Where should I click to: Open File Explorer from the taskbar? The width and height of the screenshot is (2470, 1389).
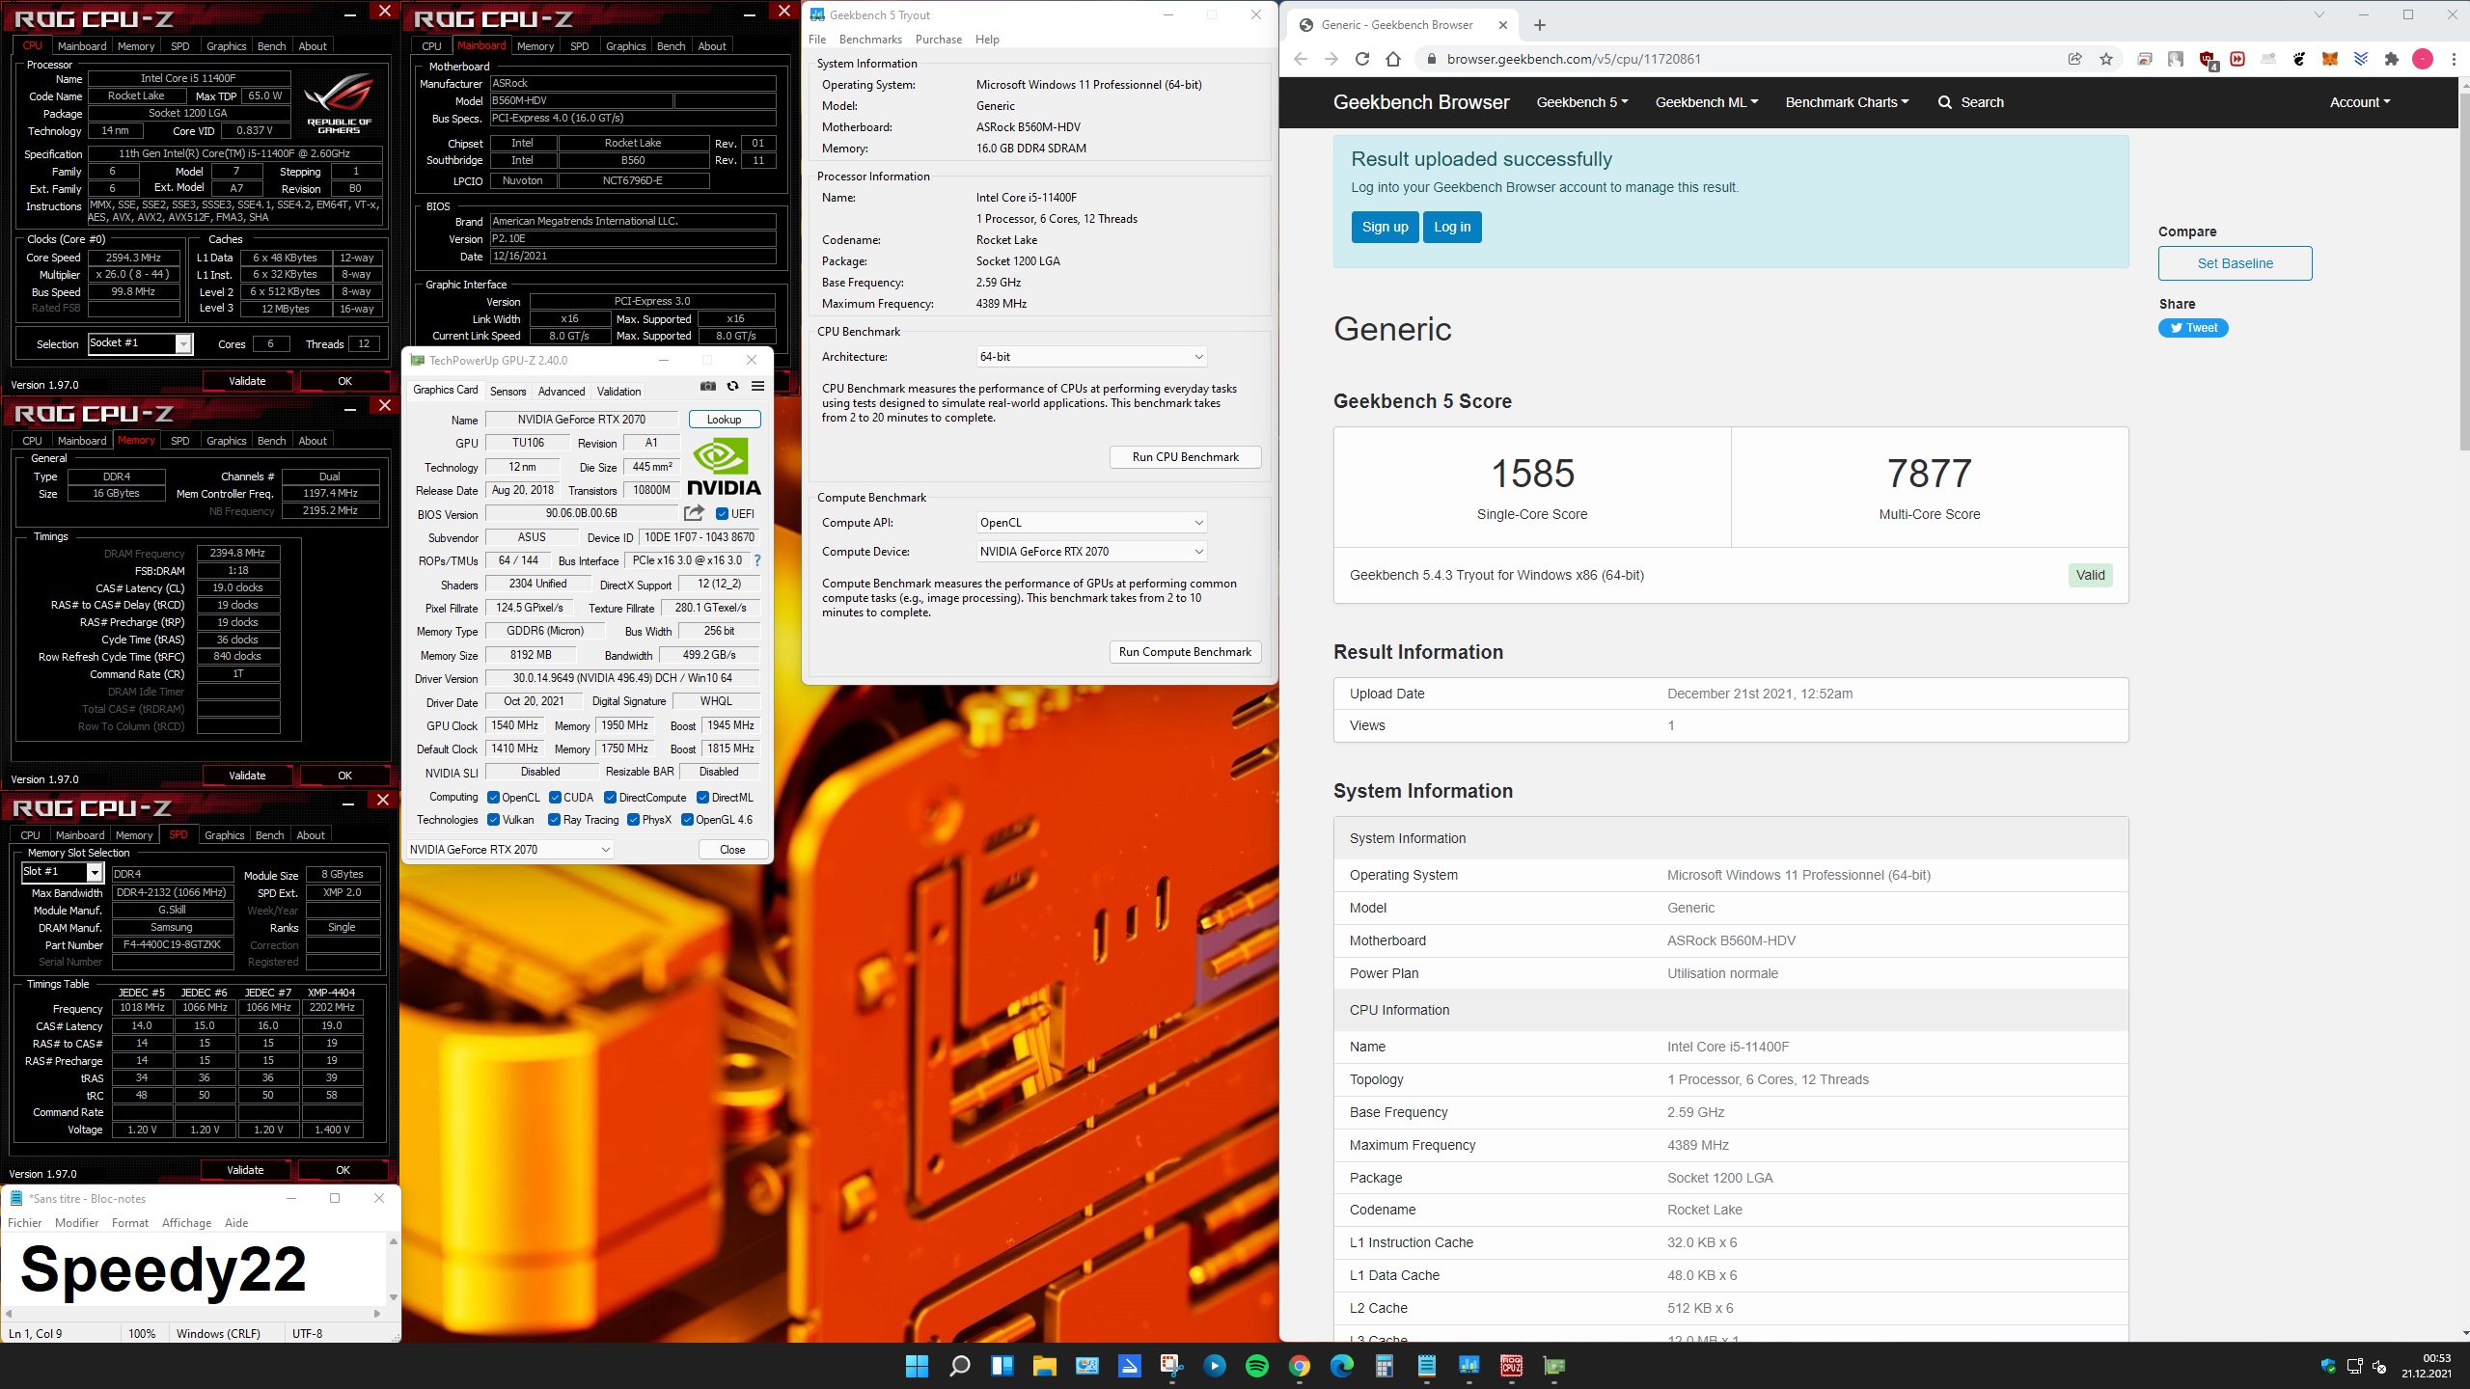pos(1044,1366)
